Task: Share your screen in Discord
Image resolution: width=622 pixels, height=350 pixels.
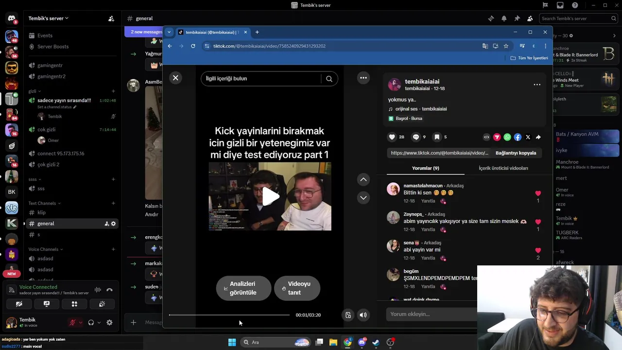Action: [x=47, y=304]
